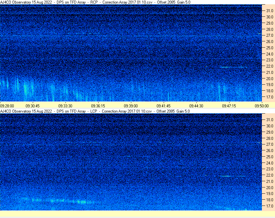Click the 22.0 frequency label on RCP axis
Image resolution: width=275 pixels, height=218 pixels.
[270, 66]
